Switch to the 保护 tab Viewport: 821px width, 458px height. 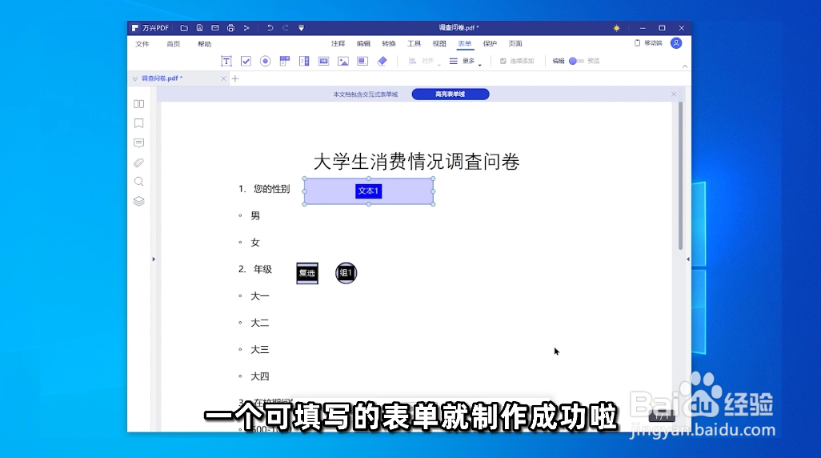pyautogui.click(x=490, y=43)
